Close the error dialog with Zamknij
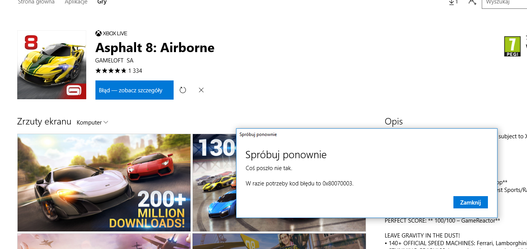Screen dimensions: 527x249 pyautogui.click(x=470, y=202)
